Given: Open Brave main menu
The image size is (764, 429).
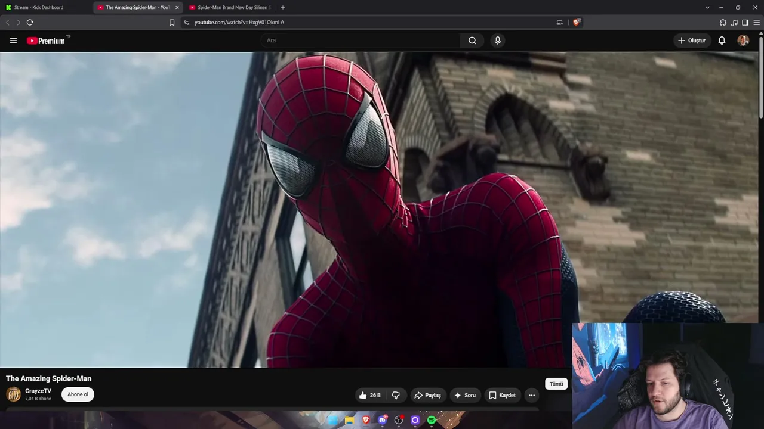Looking at the screenshot, I should (756, 23).
